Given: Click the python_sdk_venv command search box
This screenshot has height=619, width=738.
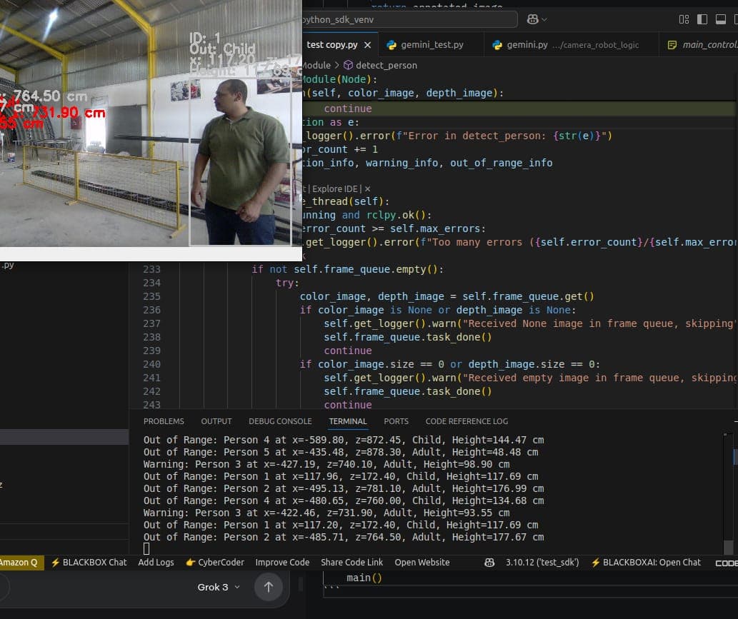Looking at the screenshot, I should [409, 19].
